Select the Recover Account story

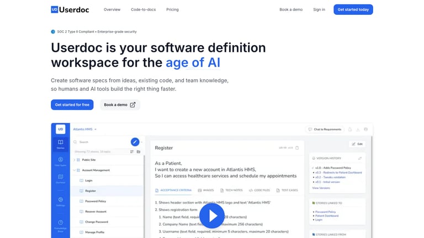coord(108,212)
